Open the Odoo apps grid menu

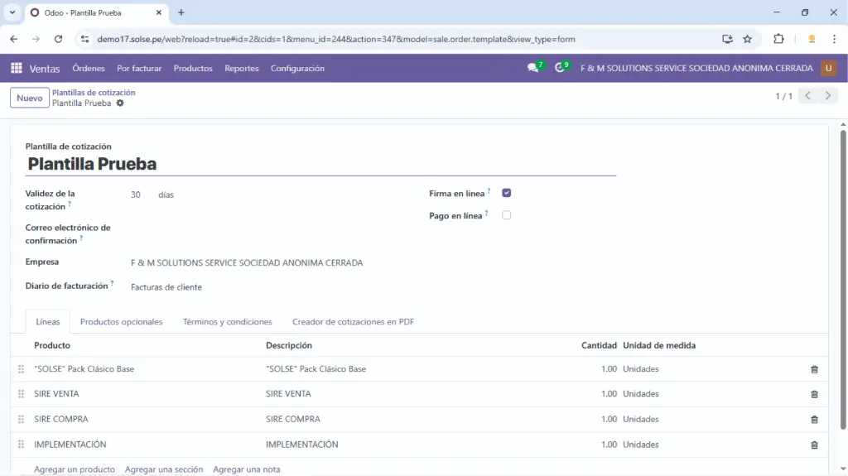[17, 69]
